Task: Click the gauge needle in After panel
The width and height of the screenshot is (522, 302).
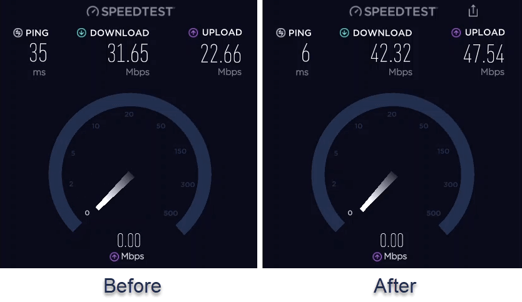Action: point(379,191)
